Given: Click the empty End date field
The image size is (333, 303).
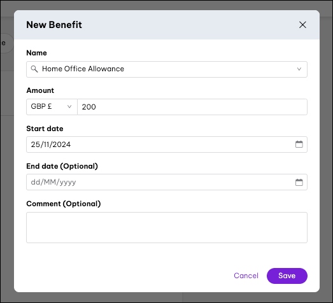Looking at the screenshot, I should pos(167,182).
